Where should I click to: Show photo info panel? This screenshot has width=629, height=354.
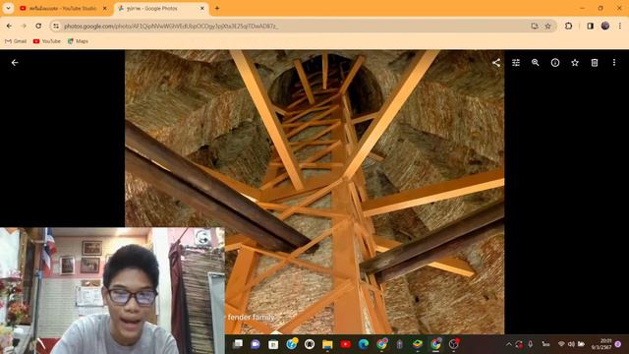(555, 63)
